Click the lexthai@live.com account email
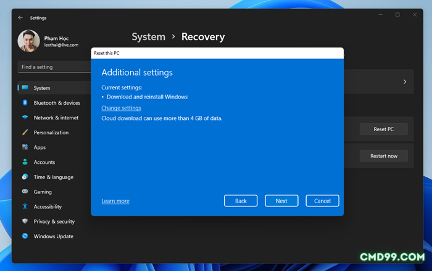432x271 pixels. pos(61,45)
